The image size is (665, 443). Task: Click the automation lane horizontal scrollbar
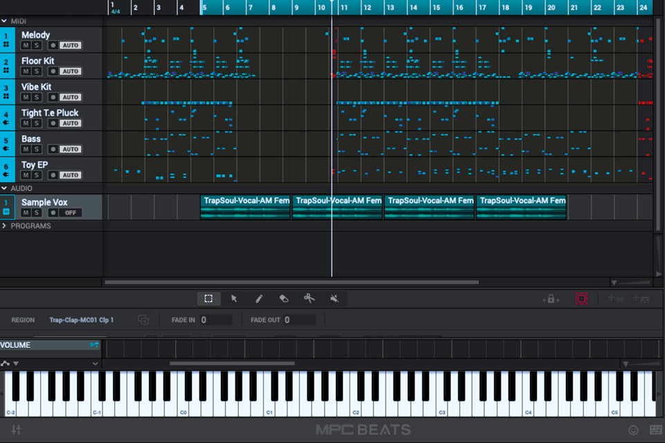(x=232, y=363)
